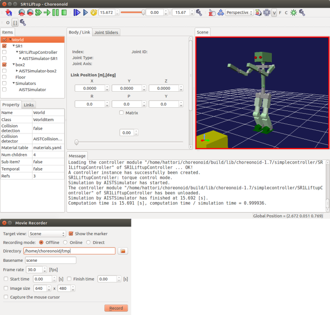The width and height of the screenshot is (330, 315).
Task: Toggle the green light star icon in scene toolbar
Action: [293, 12]
